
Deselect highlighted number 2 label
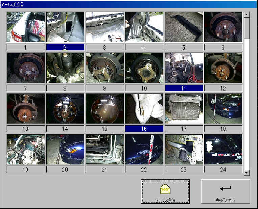click(65, 47)
